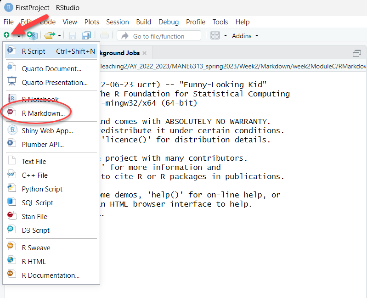Viewport: 367px width, 298px height.
Task: Choose R Script in the new file menu
Action: (x=34, y=51)
